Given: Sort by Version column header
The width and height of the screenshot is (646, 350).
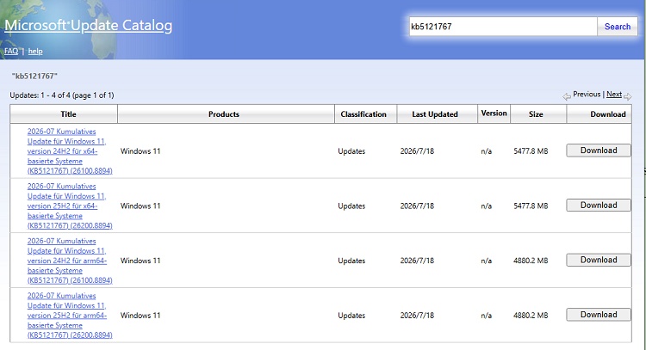Looking at the screenshot, I should pyautogui.click(x=494, y=114).
